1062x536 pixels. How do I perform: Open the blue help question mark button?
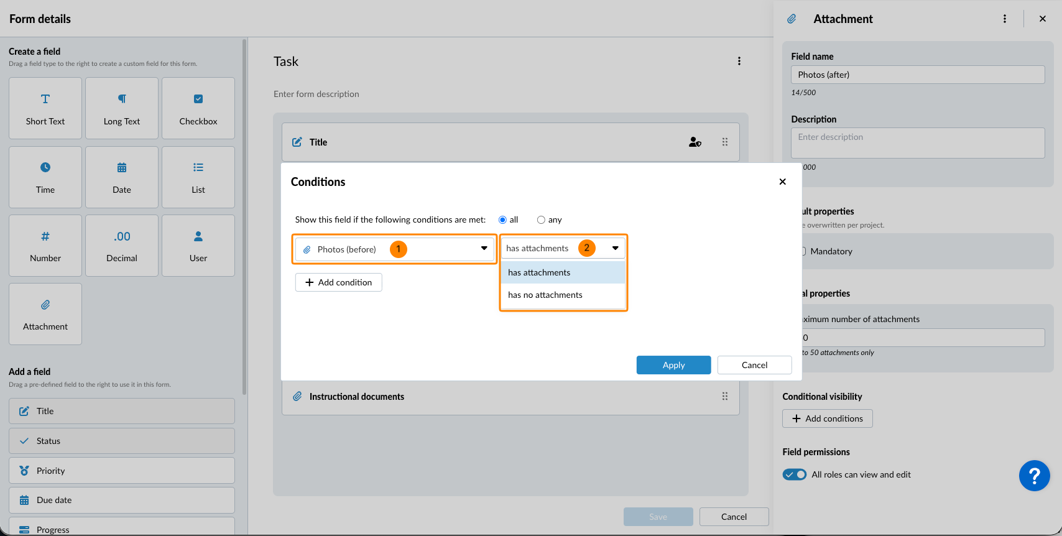coord(1034,476)
